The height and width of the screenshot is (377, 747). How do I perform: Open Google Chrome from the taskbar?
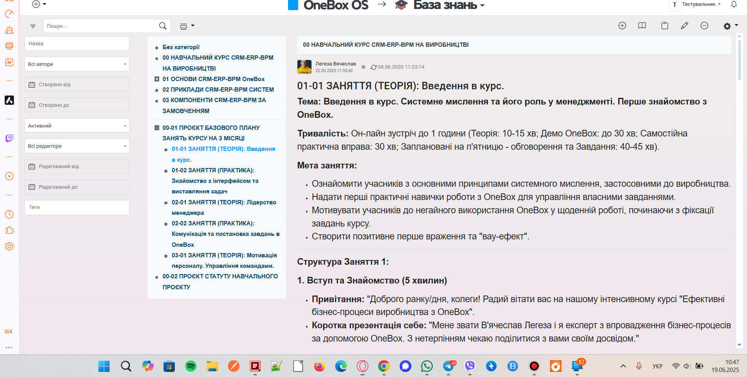384,366
